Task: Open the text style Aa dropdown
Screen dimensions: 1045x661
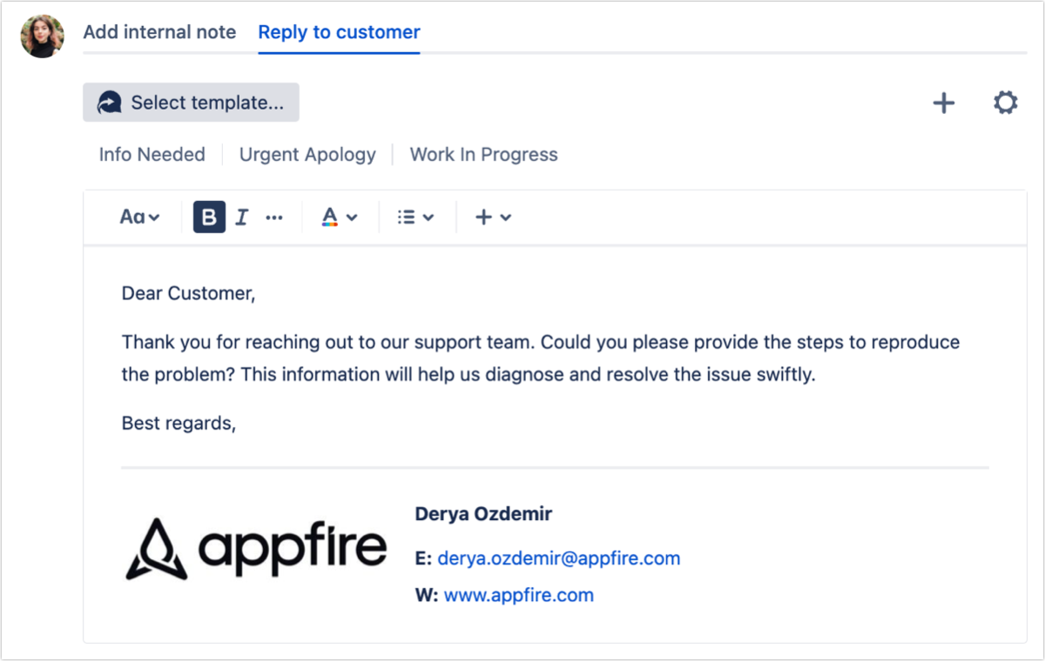Action: (138, 217)
